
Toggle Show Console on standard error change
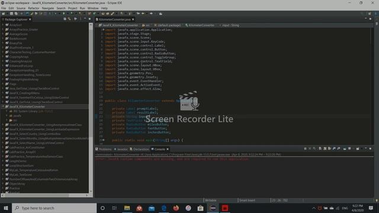(339, 149)
